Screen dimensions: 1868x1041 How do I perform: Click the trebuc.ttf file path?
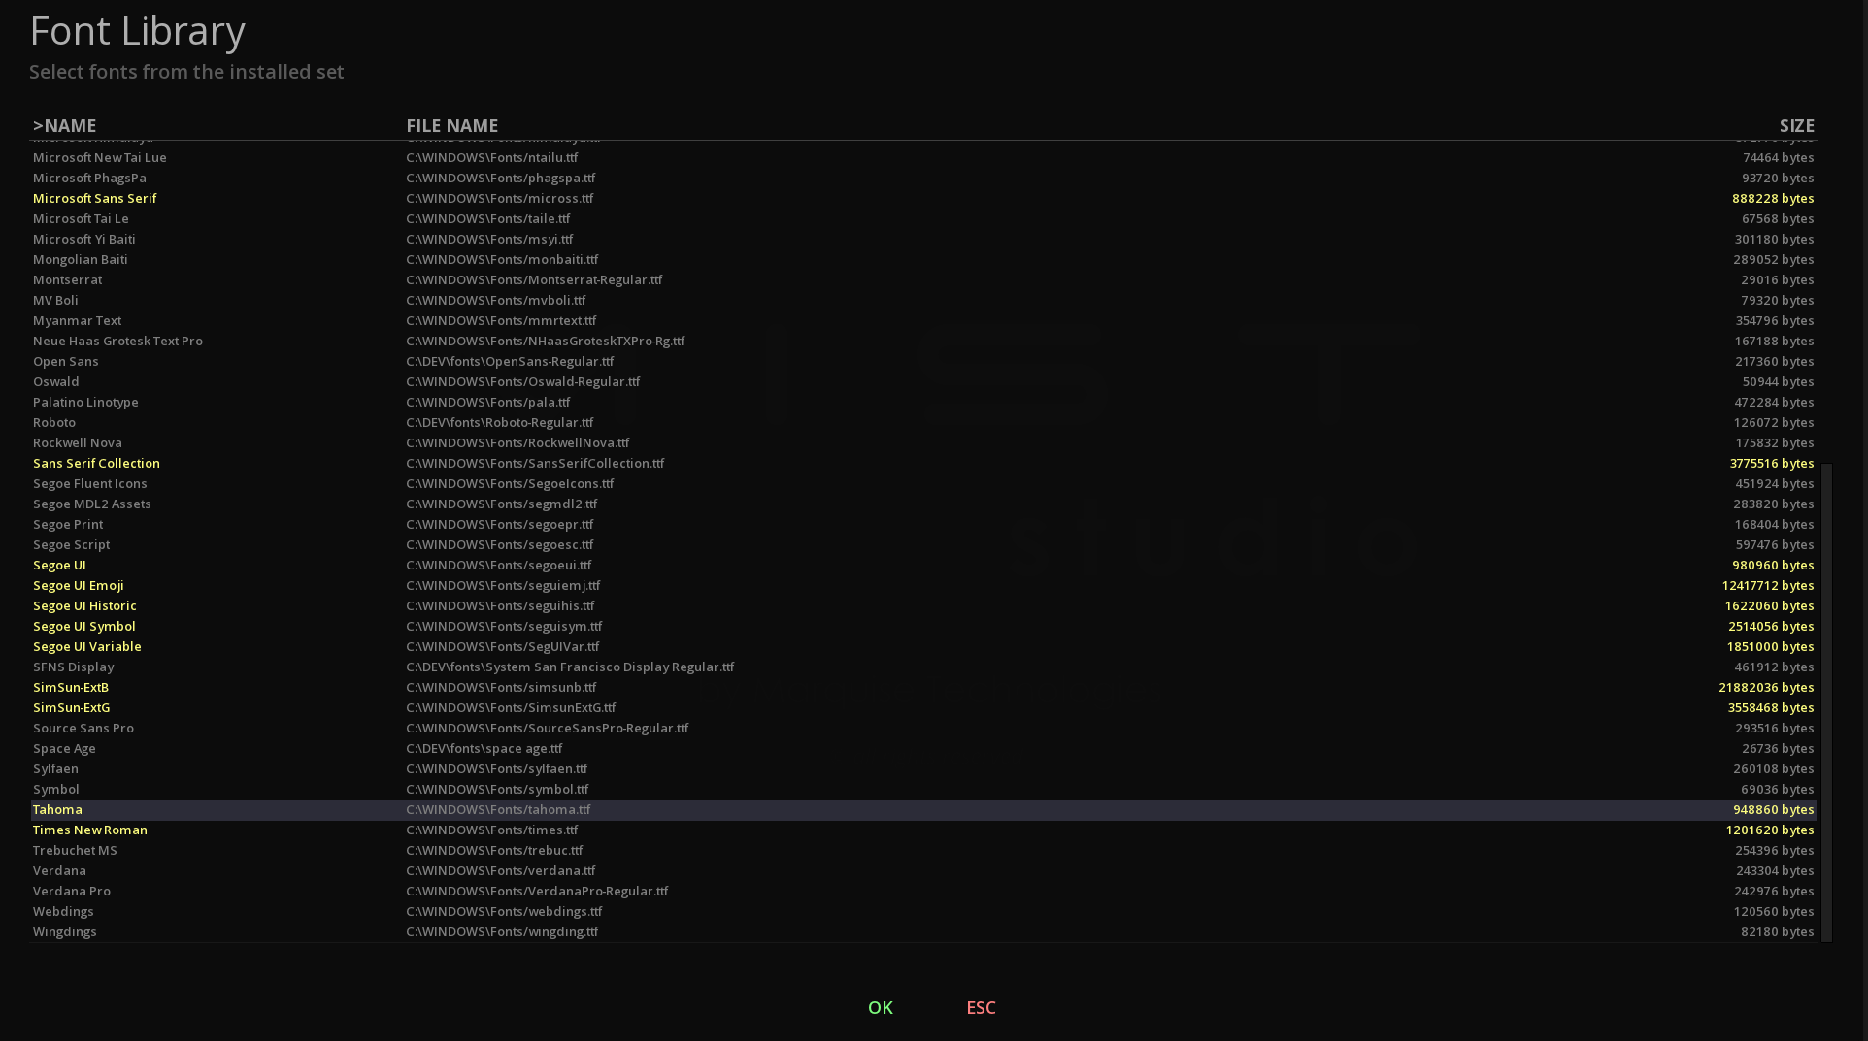click(494, 850)
